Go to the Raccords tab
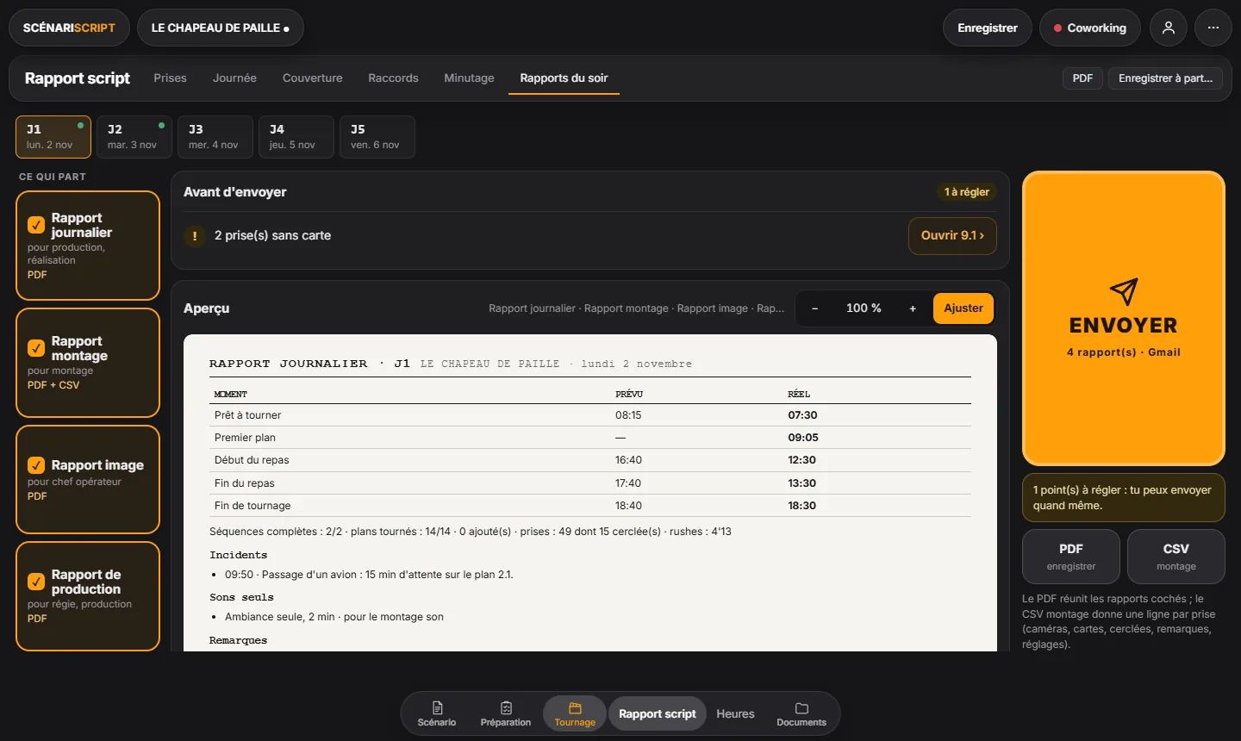The image size is (1241, 741). coord(393,78)
